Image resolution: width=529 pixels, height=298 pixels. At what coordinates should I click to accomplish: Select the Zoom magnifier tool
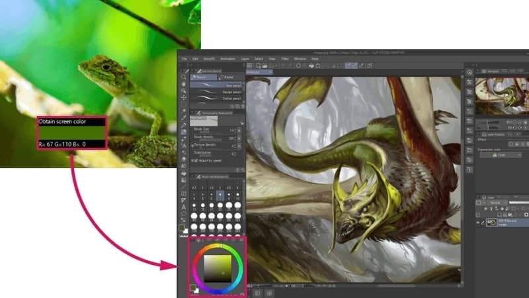click(x=184, y=77)
